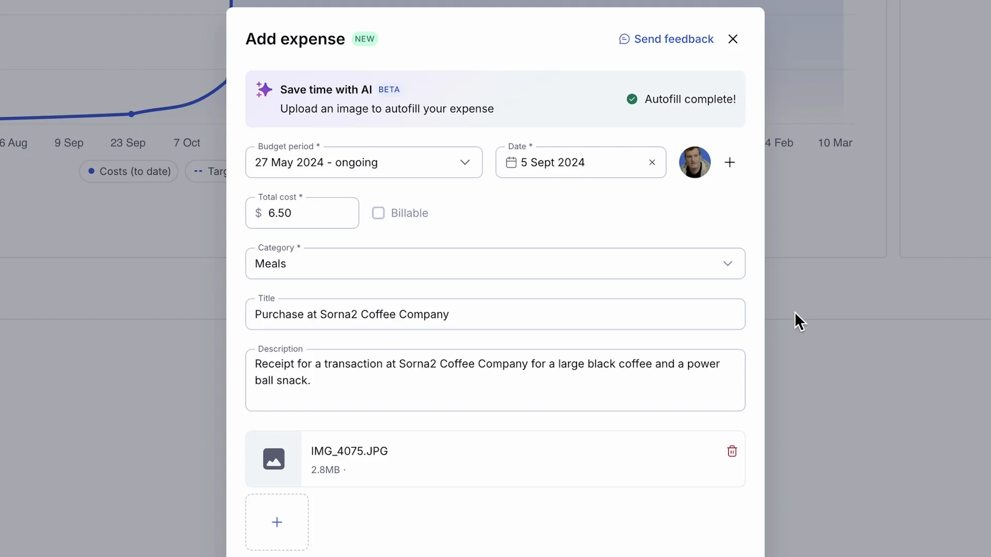
Task: Click the image thumbnail icon next to IMG_4075.JPG
Action: click(274, 458)
